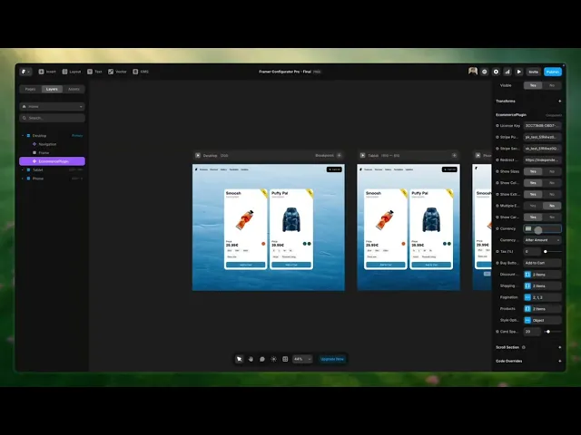The width and height of the screenshot is (581, 435).
Task: Expand the Tablet layer
Action: [x=23, y=170]
